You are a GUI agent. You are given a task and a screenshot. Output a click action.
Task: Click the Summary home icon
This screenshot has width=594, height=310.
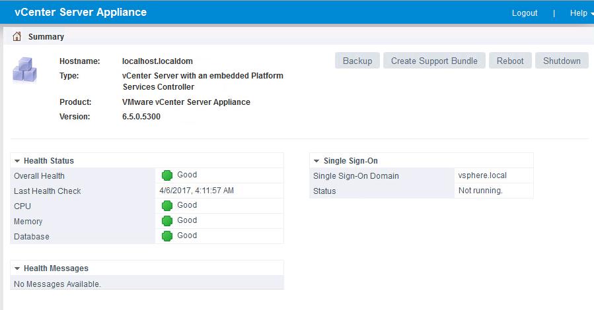point(17,37)
